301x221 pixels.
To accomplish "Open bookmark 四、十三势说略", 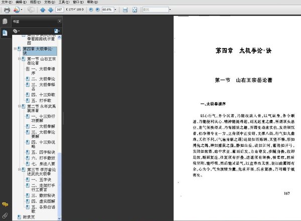I will click(43, 144).
